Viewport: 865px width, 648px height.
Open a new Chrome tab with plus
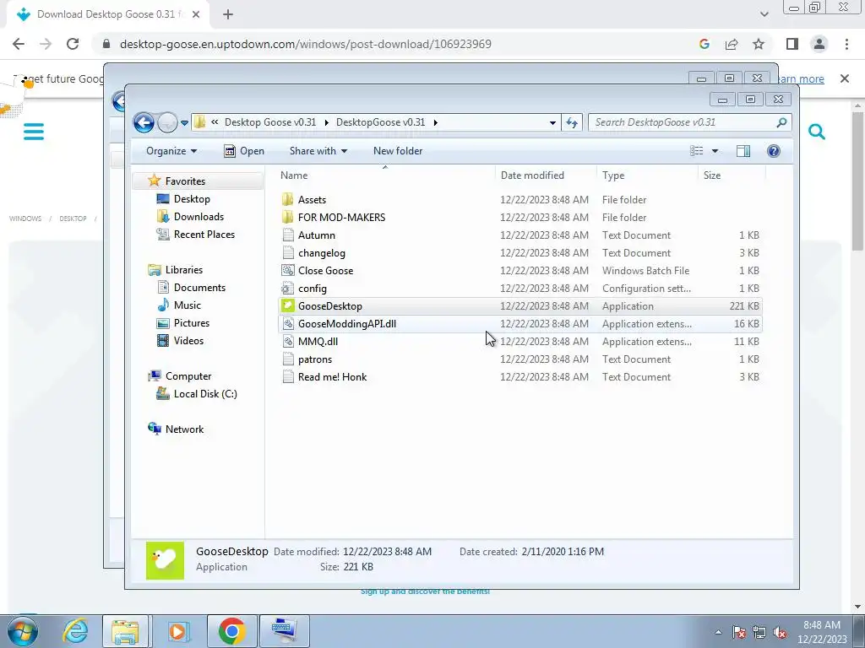pyautogui.click(x=228, y=15)
